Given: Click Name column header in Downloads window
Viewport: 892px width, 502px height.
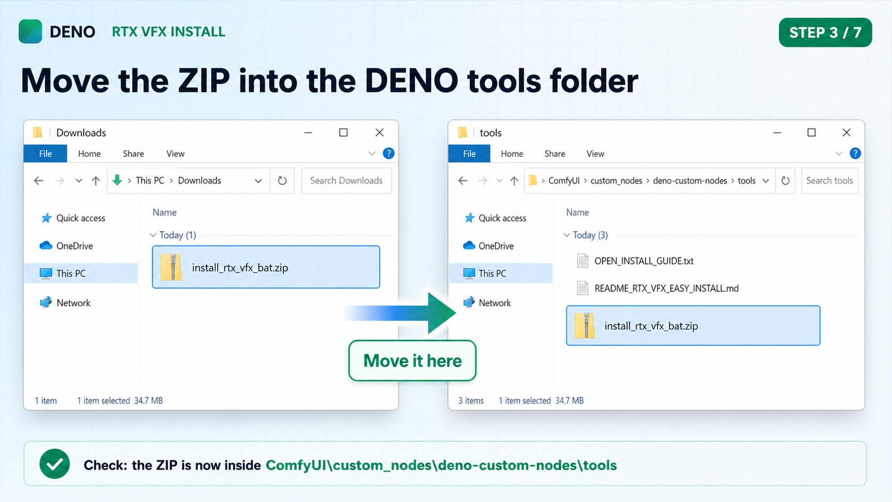Looking at the screenshot, I should click(x=164, y=212).
